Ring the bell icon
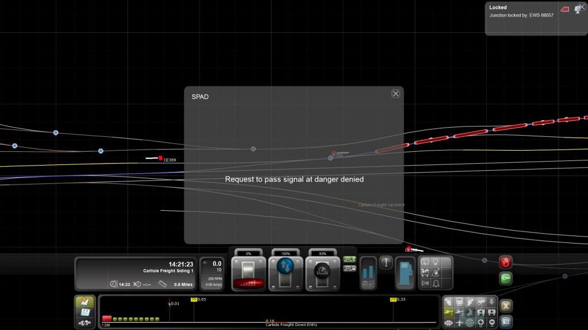This screenshot has width=588, height=330. [436, 284]
